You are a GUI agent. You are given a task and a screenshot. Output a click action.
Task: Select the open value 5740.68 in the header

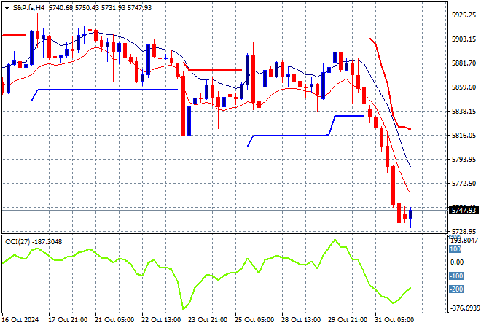point(60,8)
